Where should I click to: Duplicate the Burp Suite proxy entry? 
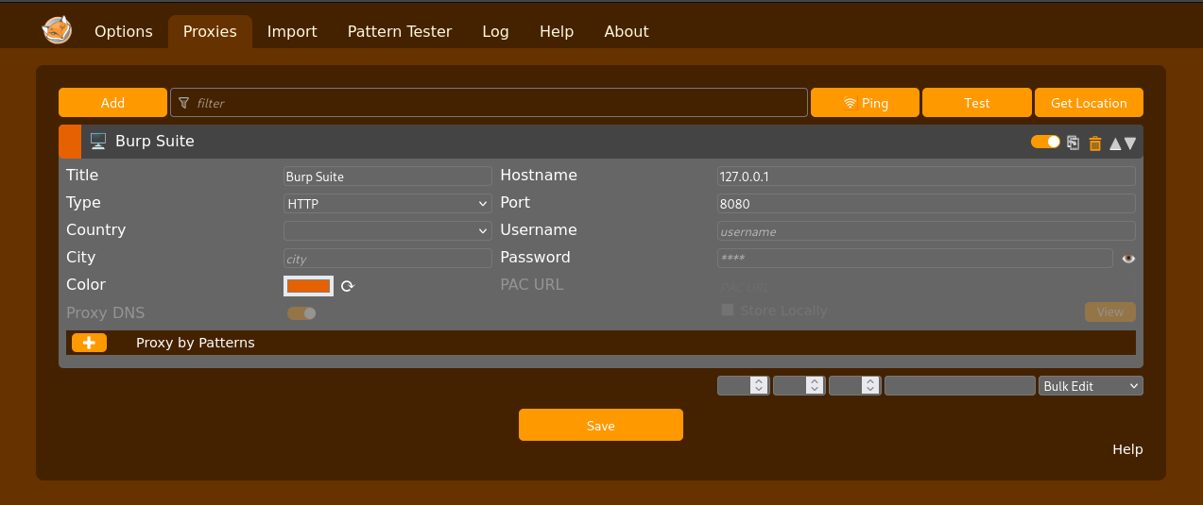click(x=1073, y=143)
